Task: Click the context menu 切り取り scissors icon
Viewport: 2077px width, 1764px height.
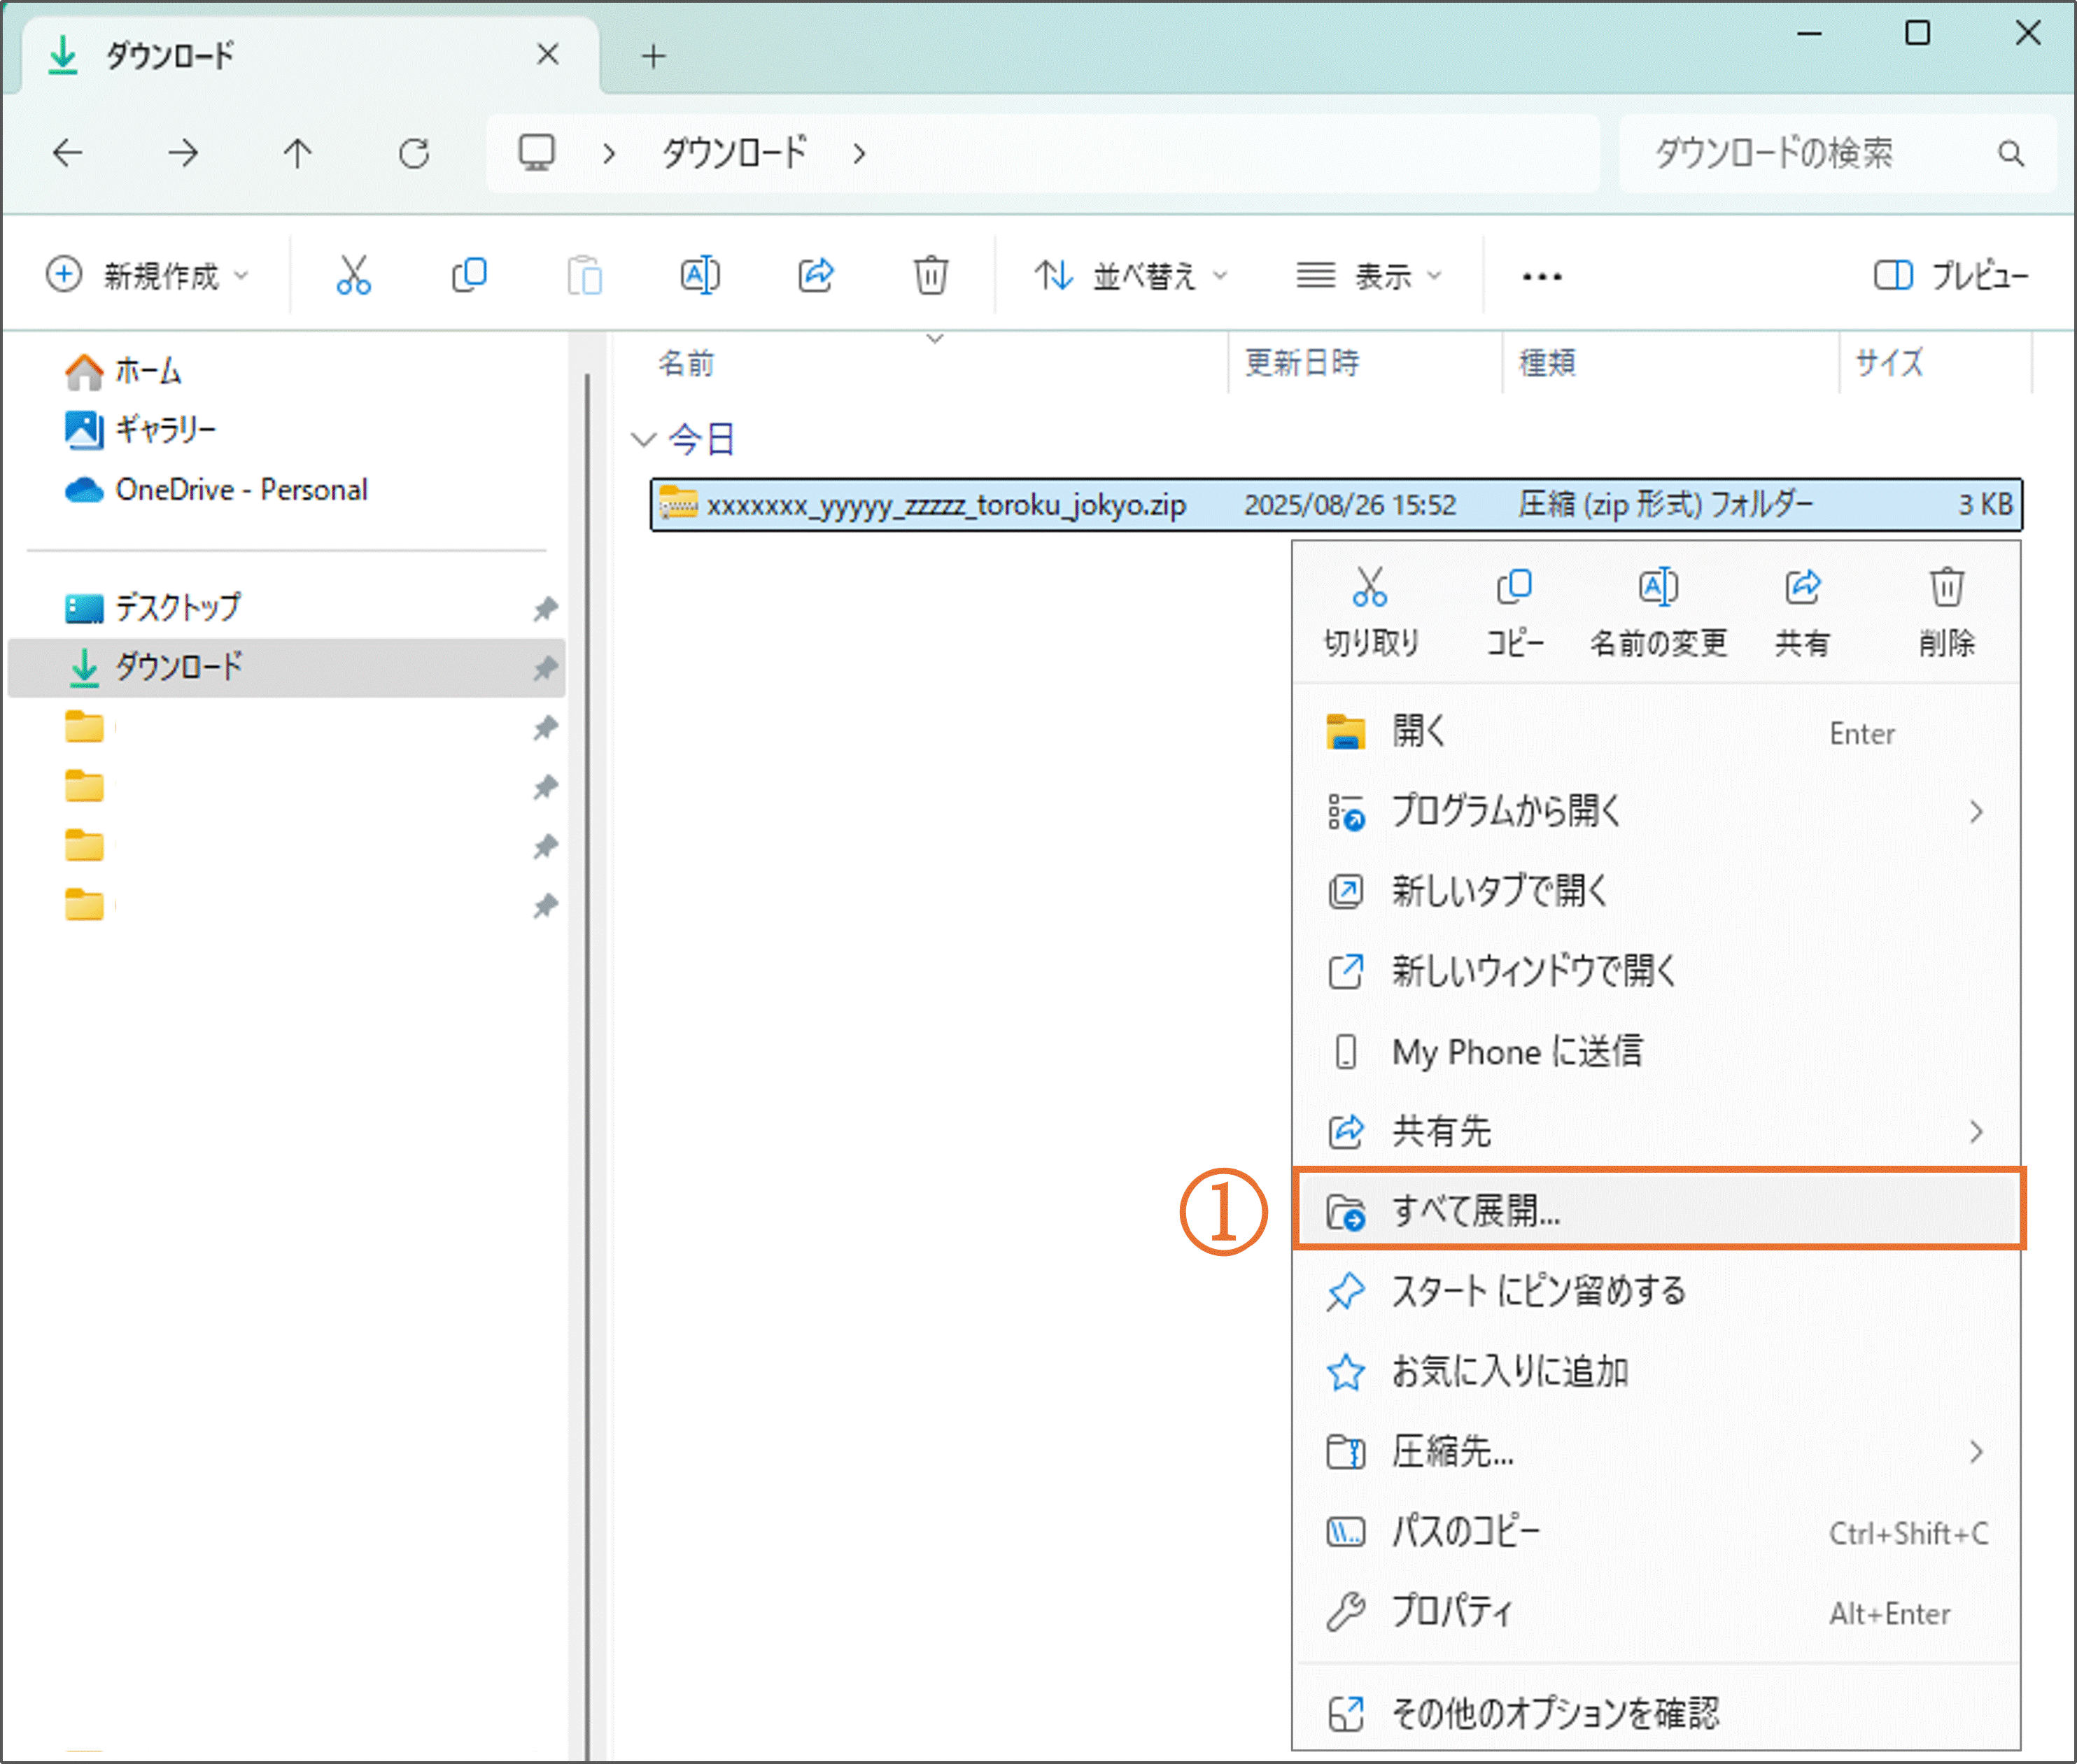Action: point(1369,587)
